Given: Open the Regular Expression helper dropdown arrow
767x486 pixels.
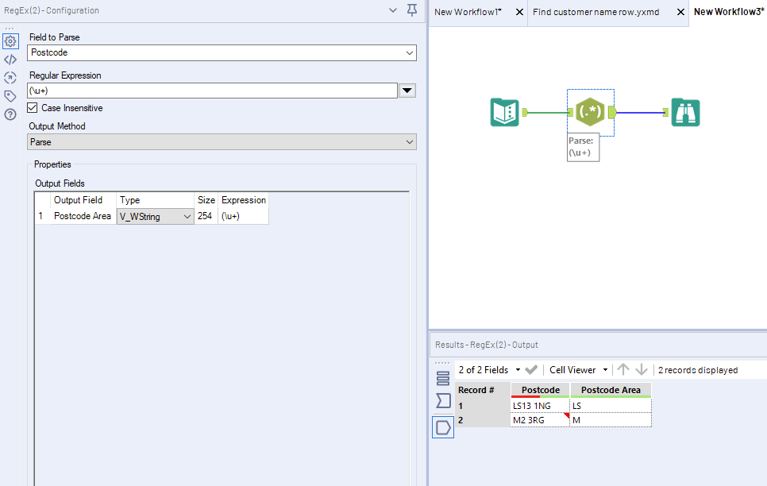Looking at the screenshot, I should click(x=407, y=91).
